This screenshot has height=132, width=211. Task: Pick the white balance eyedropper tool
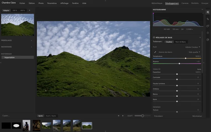coord(155,52)
